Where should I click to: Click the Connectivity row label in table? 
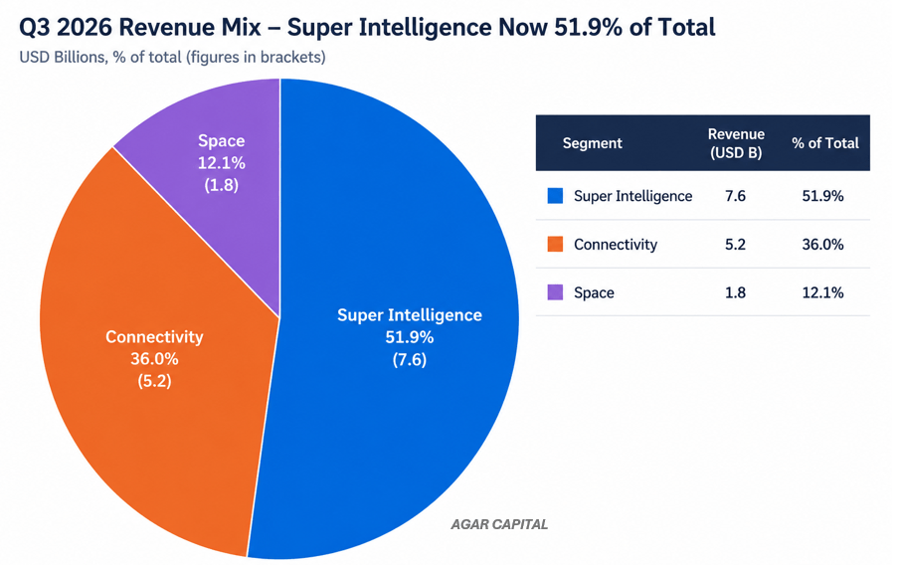[x=616, y=244]
